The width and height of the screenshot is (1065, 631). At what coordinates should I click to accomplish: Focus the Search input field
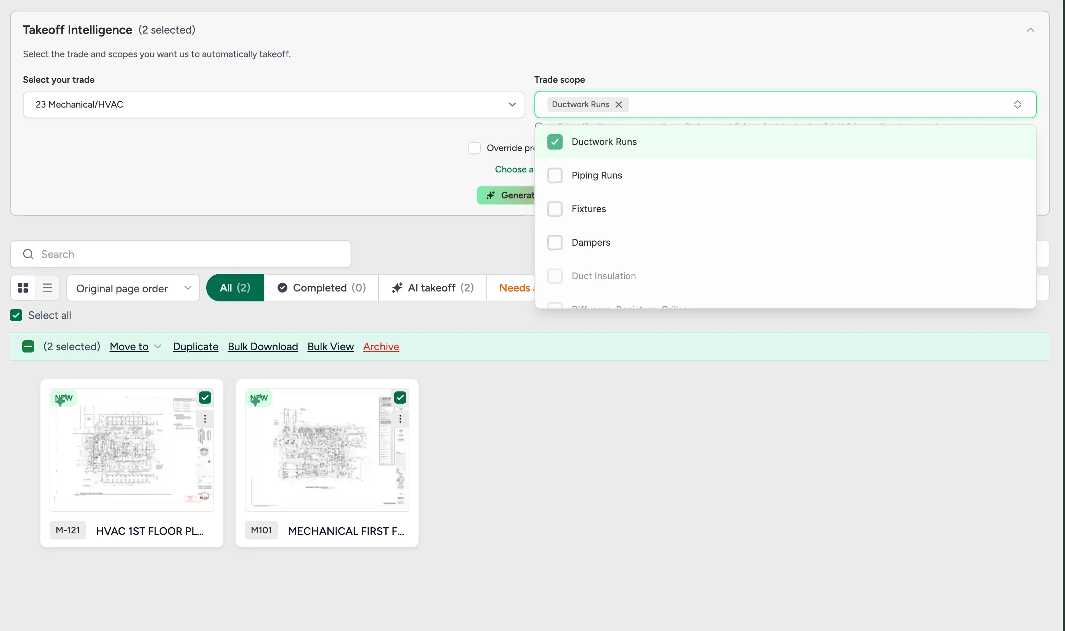[181, 254]
